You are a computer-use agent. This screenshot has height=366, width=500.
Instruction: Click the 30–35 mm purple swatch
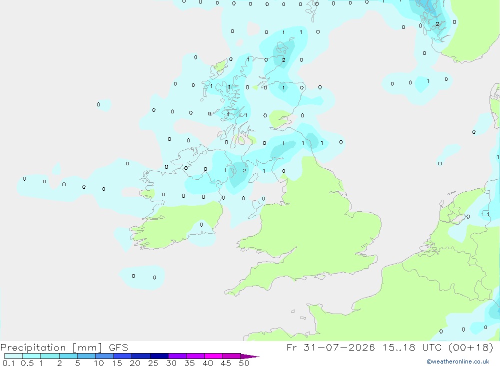(177, 356)
